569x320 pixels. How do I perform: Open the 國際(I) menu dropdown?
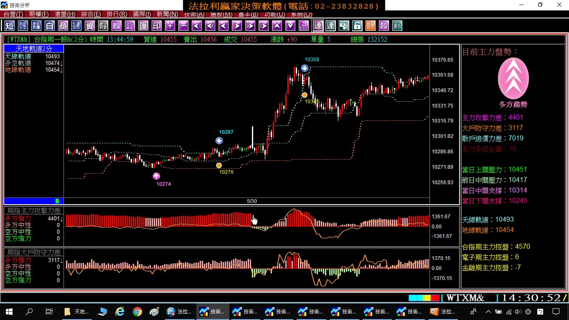click(x=142, y=14)
